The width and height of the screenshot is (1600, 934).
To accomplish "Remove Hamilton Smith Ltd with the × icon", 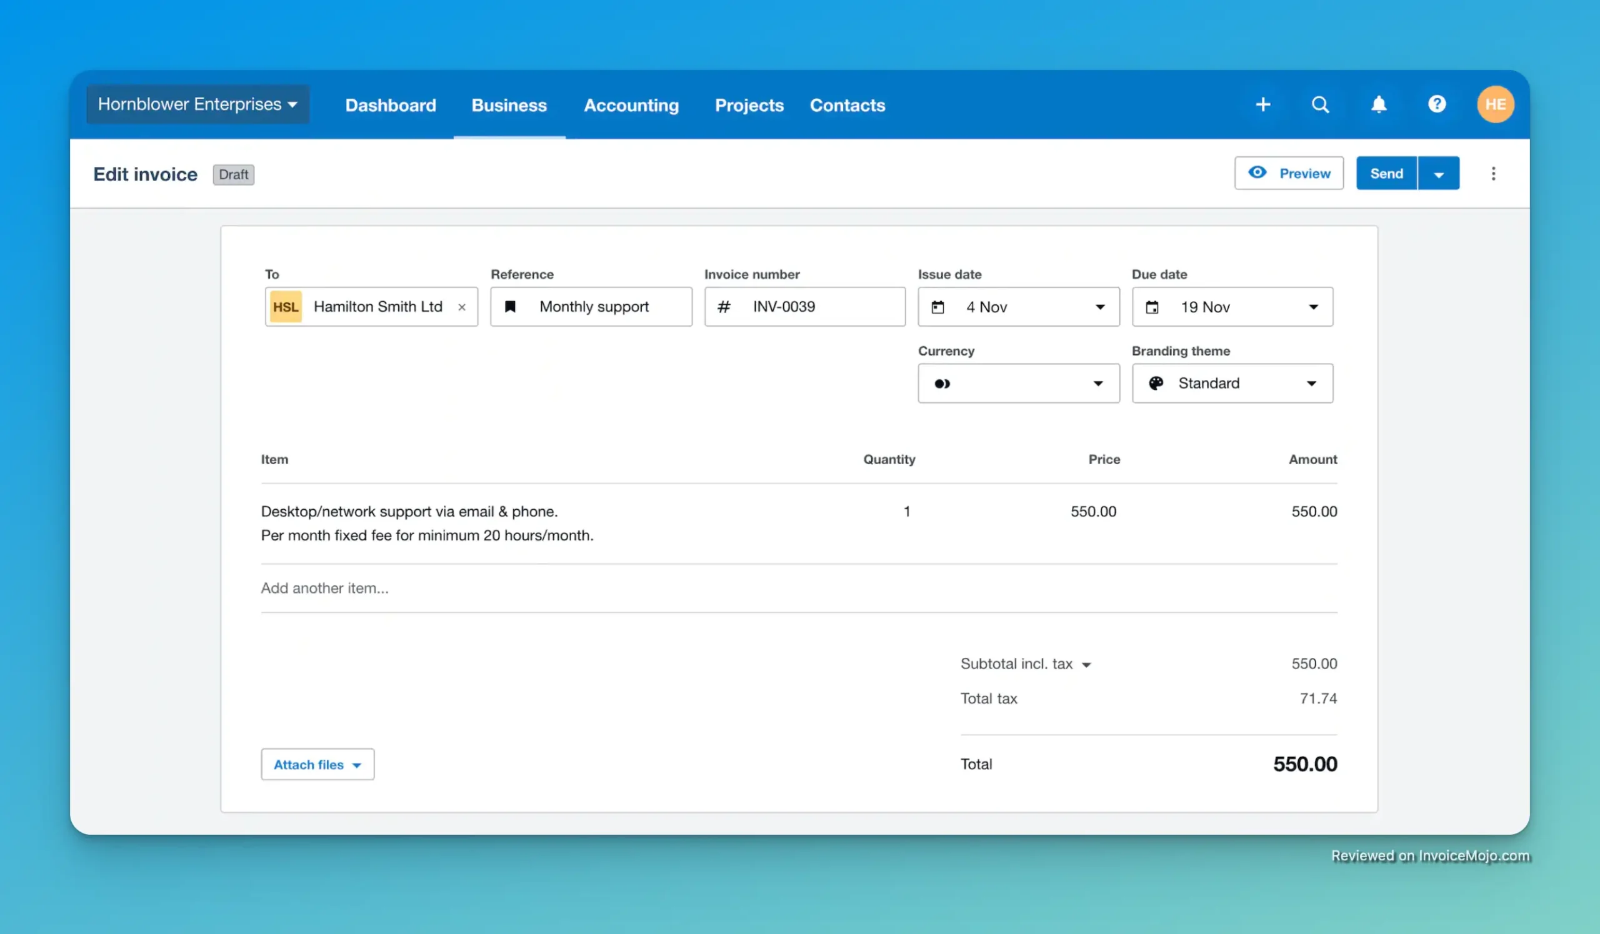I will [x=462, y=307].
